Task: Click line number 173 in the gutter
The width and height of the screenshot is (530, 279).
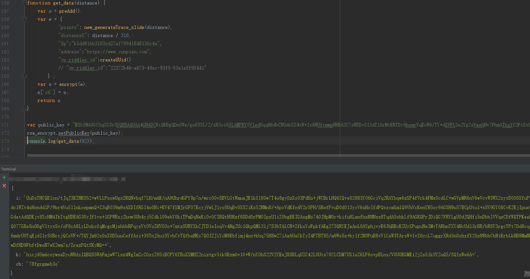Action: (x=5, y=141)
